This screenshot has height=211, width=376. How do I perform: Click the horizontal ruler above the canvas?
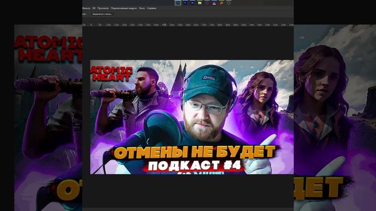coord(188,25)
